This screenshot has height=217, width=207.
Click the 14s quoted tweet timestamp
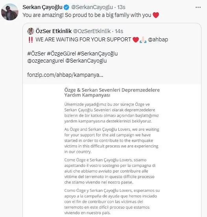[x=119, y=31]
